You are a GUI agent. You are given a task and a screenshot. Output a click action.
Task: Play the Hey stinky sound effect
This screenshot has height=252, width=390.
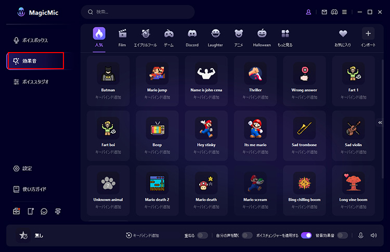pos(206,129)
